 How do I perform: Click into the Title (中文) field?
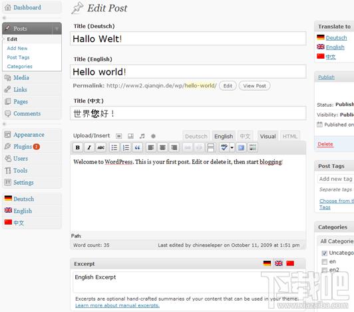[188, 113]
